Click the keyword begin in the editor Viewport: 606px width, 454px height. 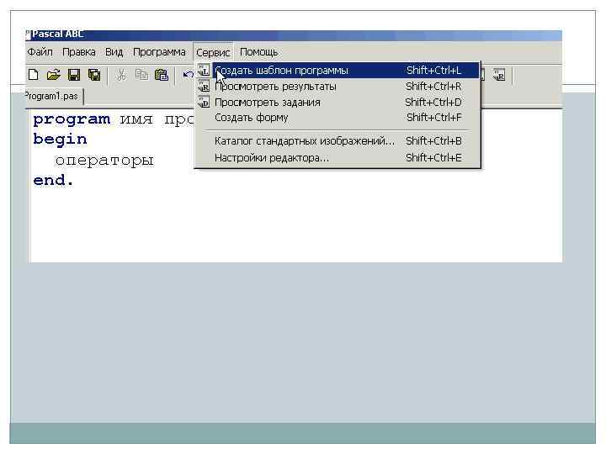click(61, 139)
